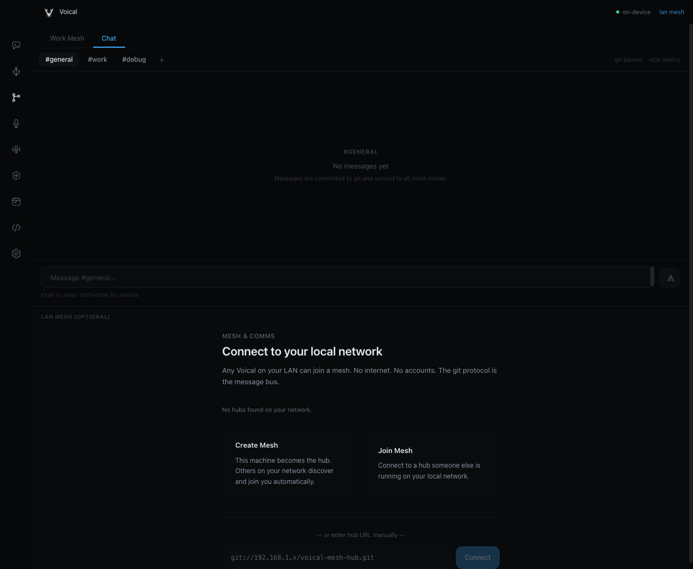Click the '#GENERAL' empty-state heading

[361, 152]
